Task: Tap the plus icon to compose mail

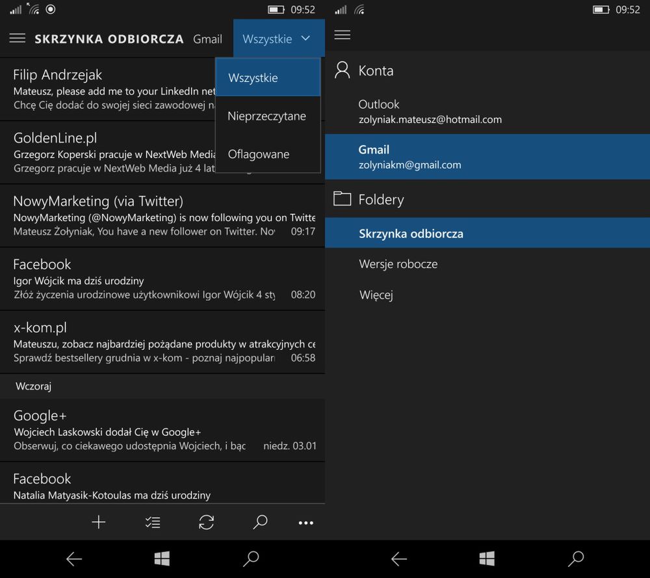Action: coord(98,522)
